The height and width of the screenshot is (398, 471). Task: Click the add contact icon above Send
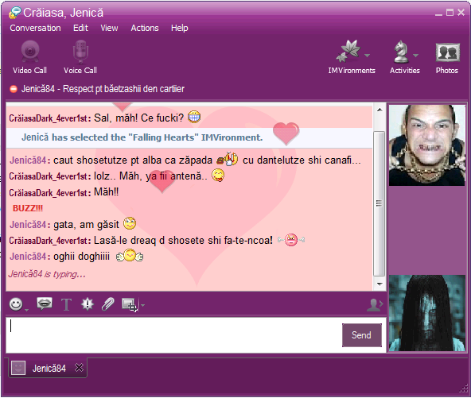coord(375,305)
